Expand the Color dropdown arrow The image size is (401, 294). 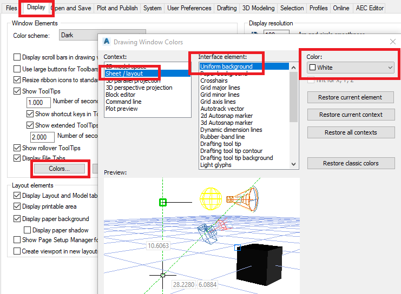pyautogui.click(x=390, y=68)
